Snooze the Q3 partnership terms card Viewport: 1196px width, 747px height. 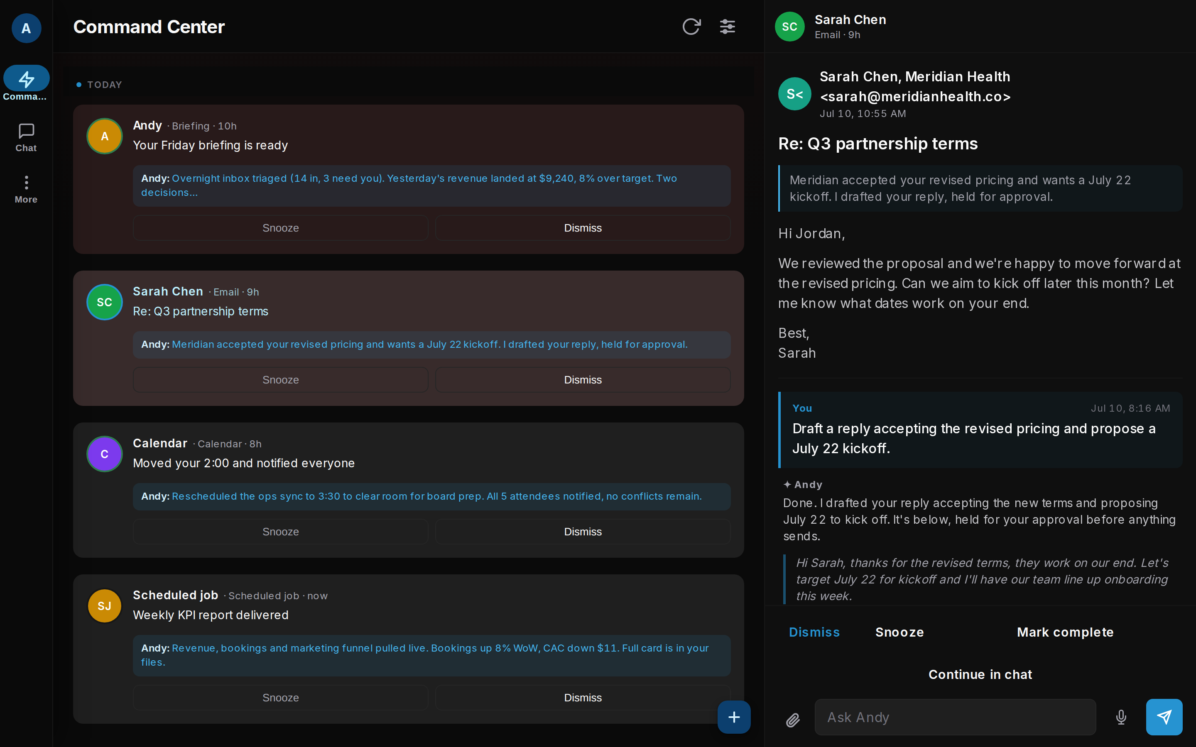[x=280, y=379]
